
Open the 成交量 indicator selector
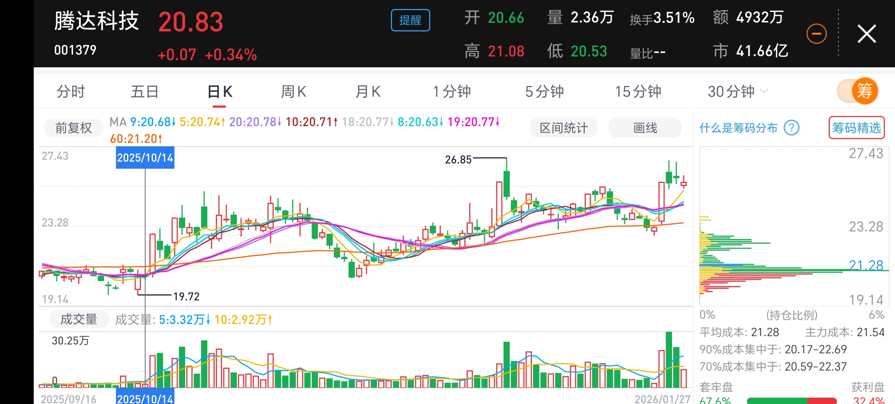click(79, 319)
